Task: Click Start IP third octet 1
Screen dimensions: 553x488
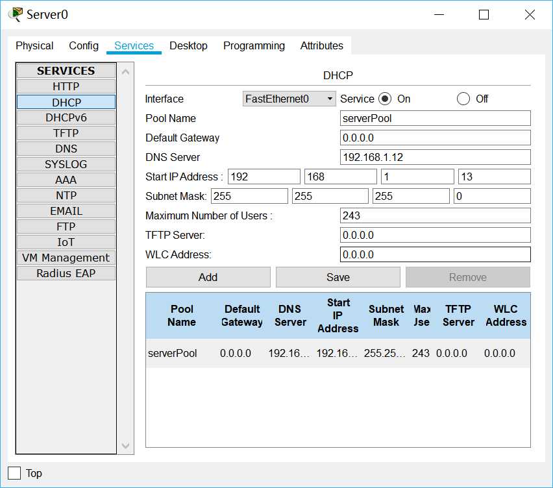Action: click(417, 177)
